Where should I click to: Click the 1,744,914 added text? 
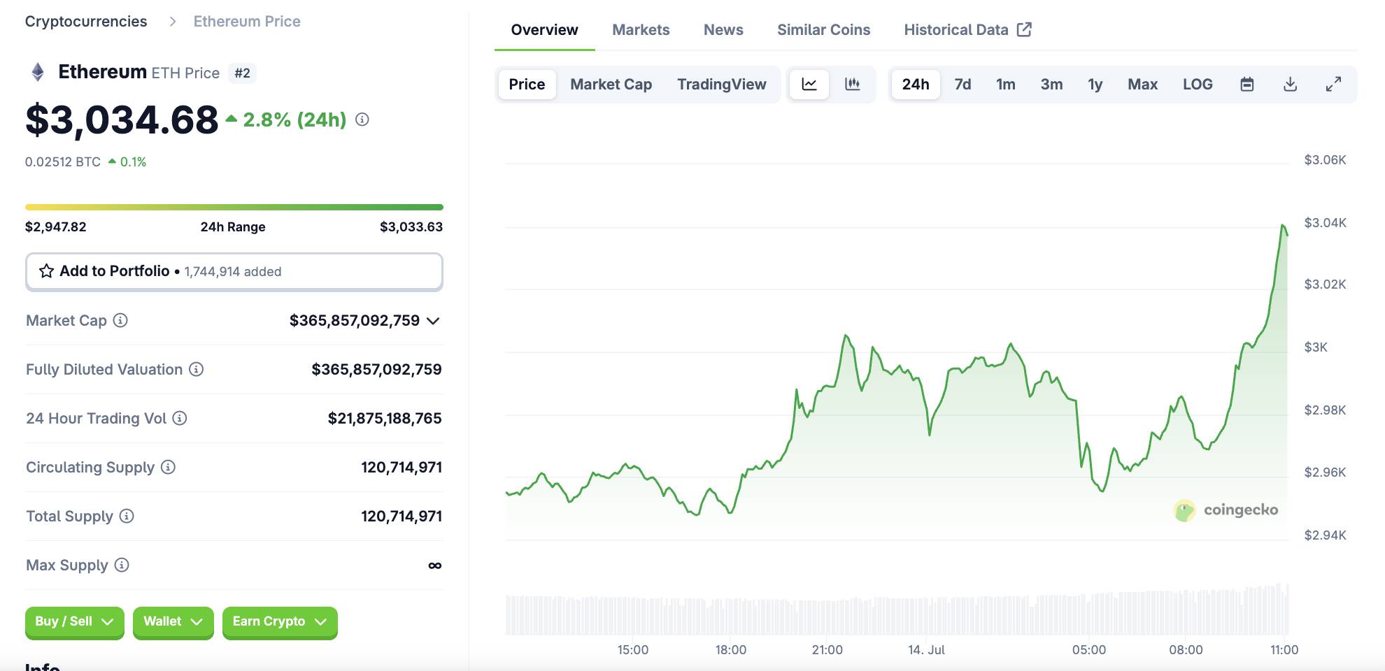[233, 271]
